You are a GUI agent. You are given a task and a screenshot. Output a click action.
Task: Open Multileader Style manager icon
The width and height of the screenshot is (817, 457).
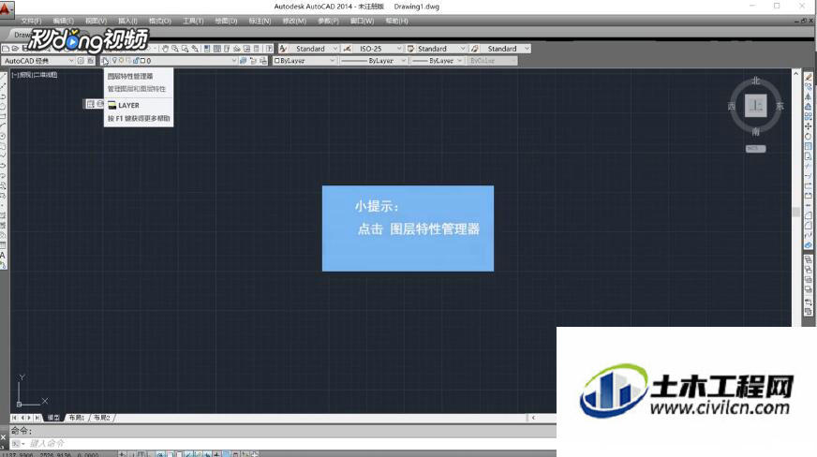click(475, 49)
